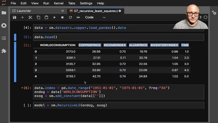Click the value 3173.0 in row 0
The width and height of the screenshot is (218, 123).
click(x=71, y=52)
